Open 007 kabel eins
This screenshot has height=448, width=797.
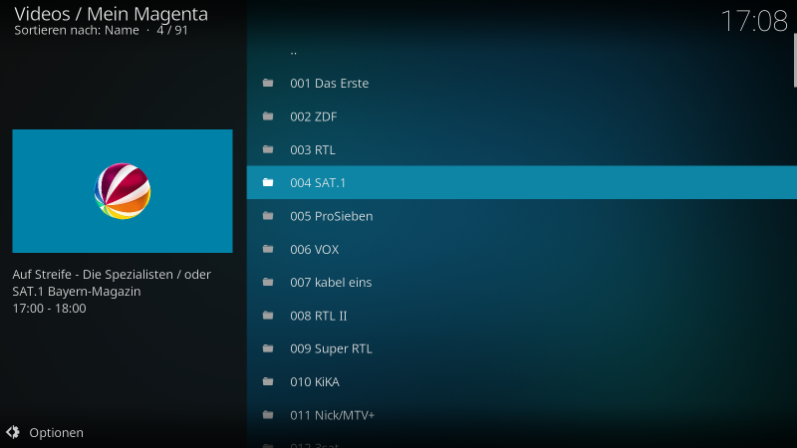(x=520, y=282)
